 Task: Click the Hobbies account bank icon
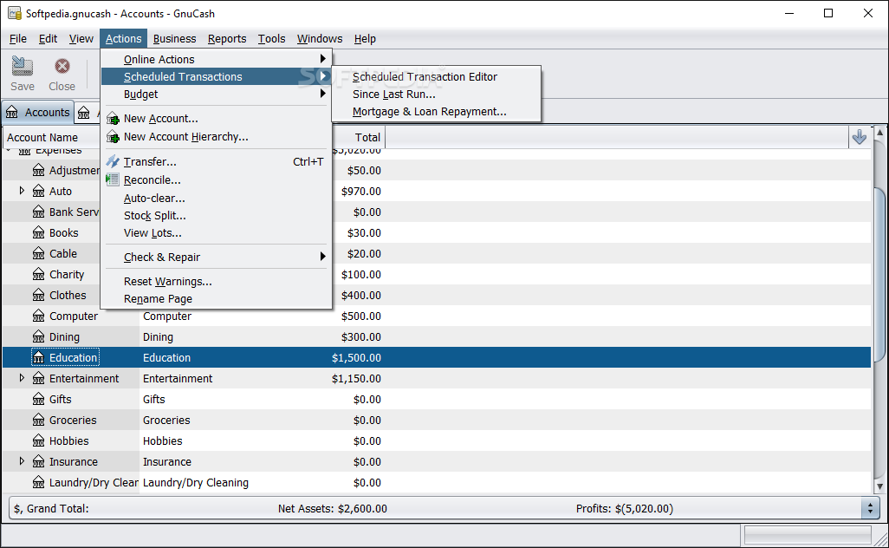[x=38, y=440]
